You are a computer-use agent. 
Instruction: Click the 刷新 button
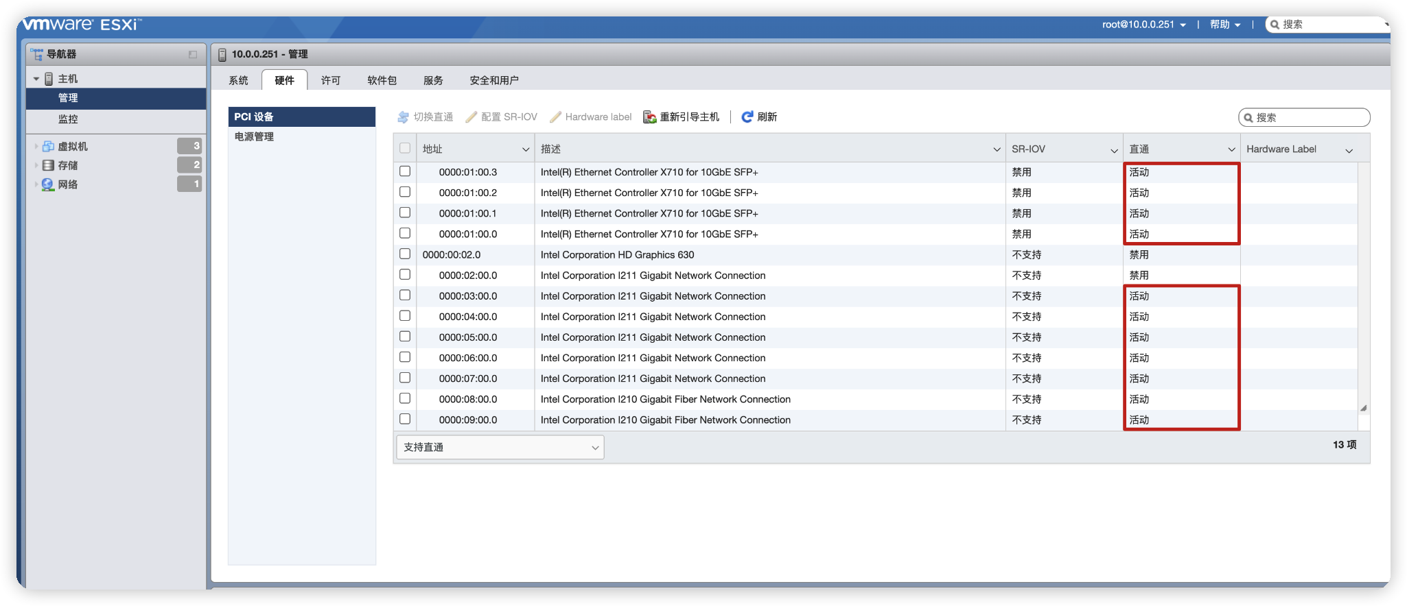759,117
